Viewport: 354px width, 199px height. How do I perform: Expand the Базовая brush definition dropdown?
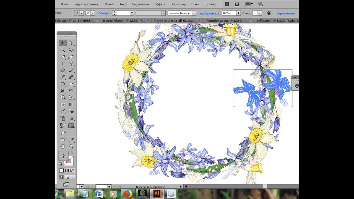[194, 13]
